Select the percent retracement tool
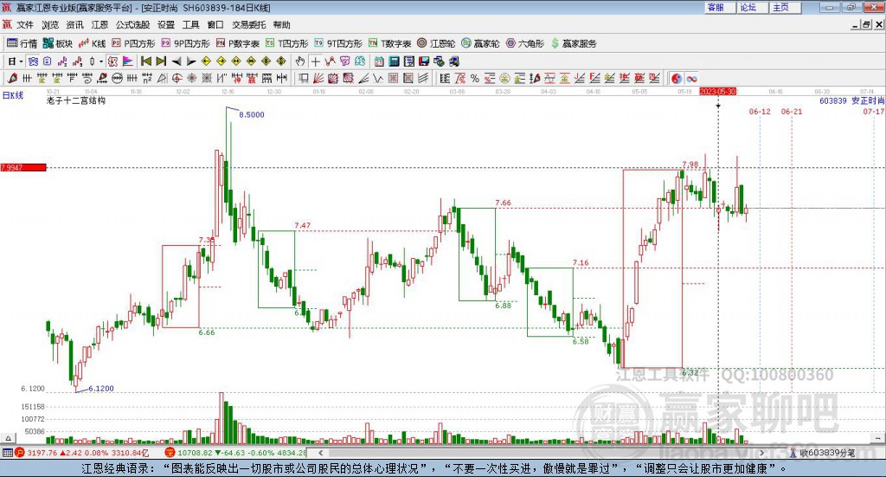886x477 pixels. 475,79
